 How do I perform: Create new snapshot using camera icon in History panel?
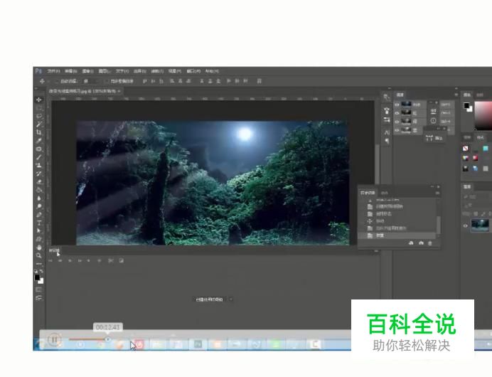421,244
